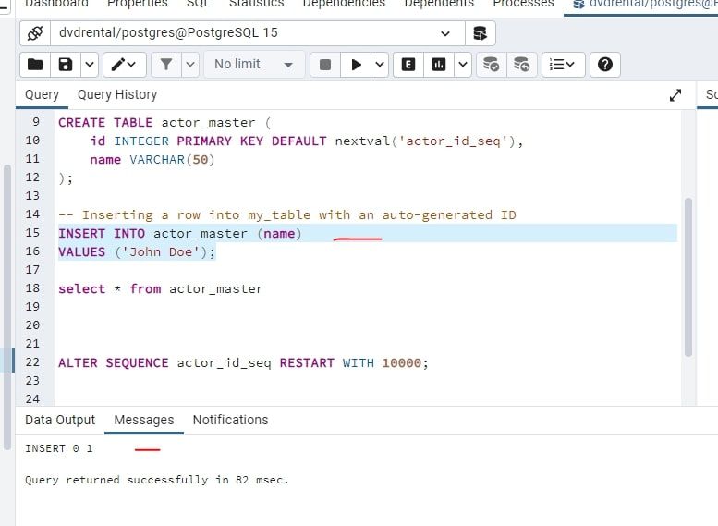Open the Dependencies tab
The image size is (718, 526).
pos(344,4)
